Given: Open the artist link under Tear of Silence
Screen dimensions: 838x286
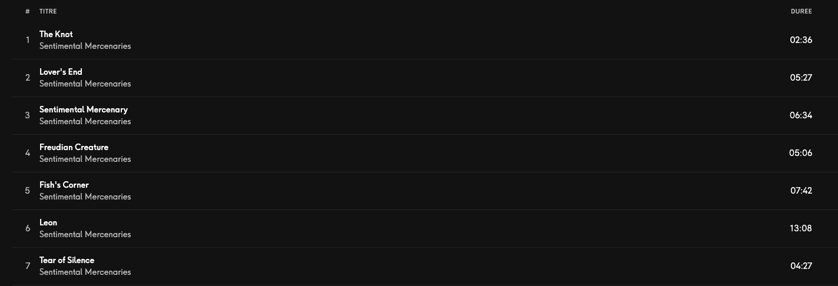Looking at the screenshot, I should pyautogui.click(x=85, y=272).
